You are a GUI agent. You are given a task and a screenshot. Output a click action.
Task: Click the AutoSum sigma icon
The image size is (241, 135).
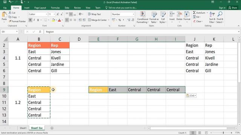(194, 13)
